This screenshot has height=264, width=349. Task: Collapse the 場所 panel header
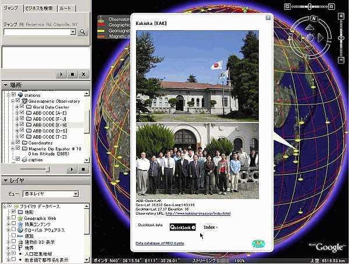pos(45,85)
